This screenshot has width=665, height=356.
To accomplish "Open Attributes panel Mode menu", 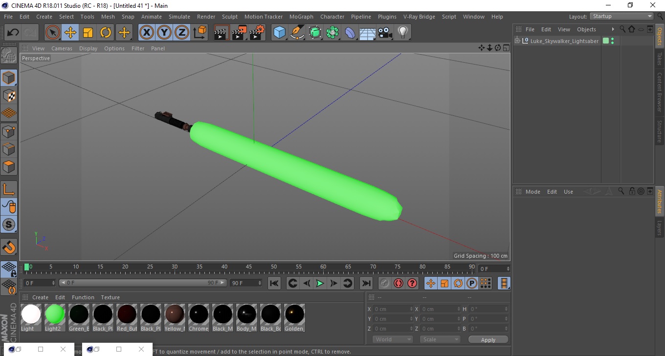I will (532, 192).
